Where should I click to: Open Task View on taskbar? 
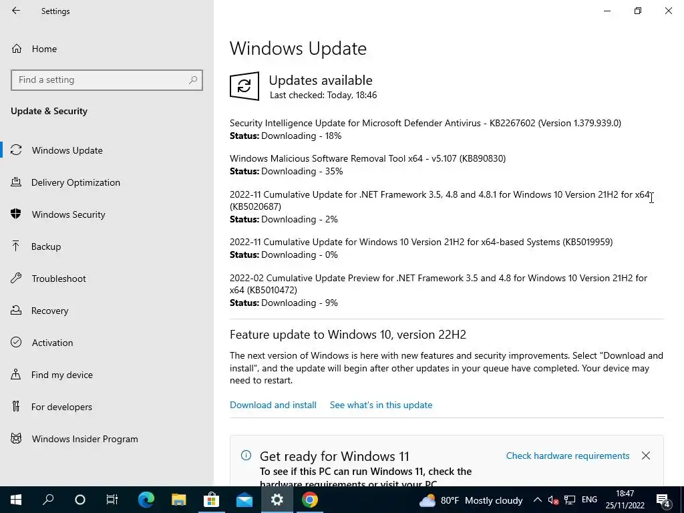point(112,500)
